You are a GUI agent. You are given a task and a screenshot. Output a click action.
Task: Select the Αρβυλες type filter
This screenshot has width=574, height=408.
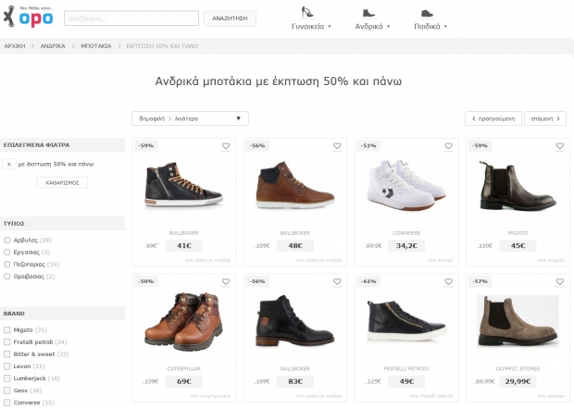[6, 241]
